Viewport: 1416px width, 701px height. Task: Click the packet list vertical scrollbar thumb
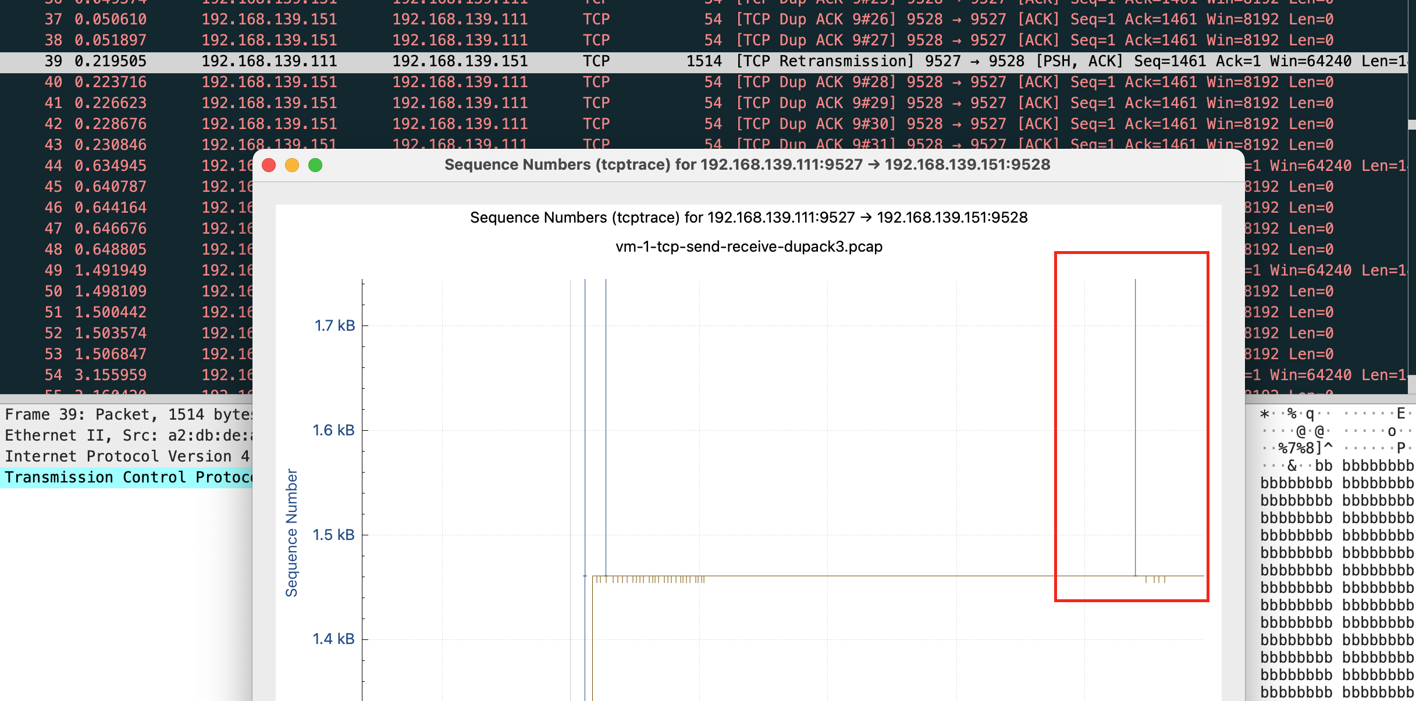click(1411, 124)
